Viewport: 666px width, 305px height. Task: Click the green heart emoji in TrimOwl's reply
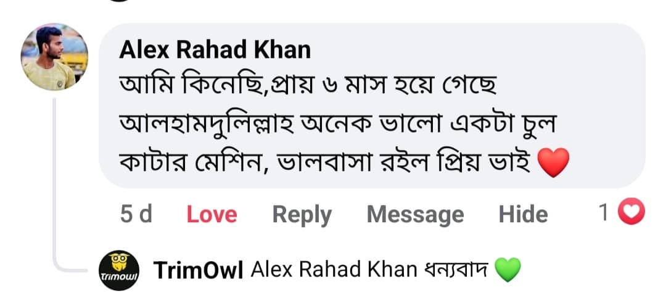tap(508, 270)
